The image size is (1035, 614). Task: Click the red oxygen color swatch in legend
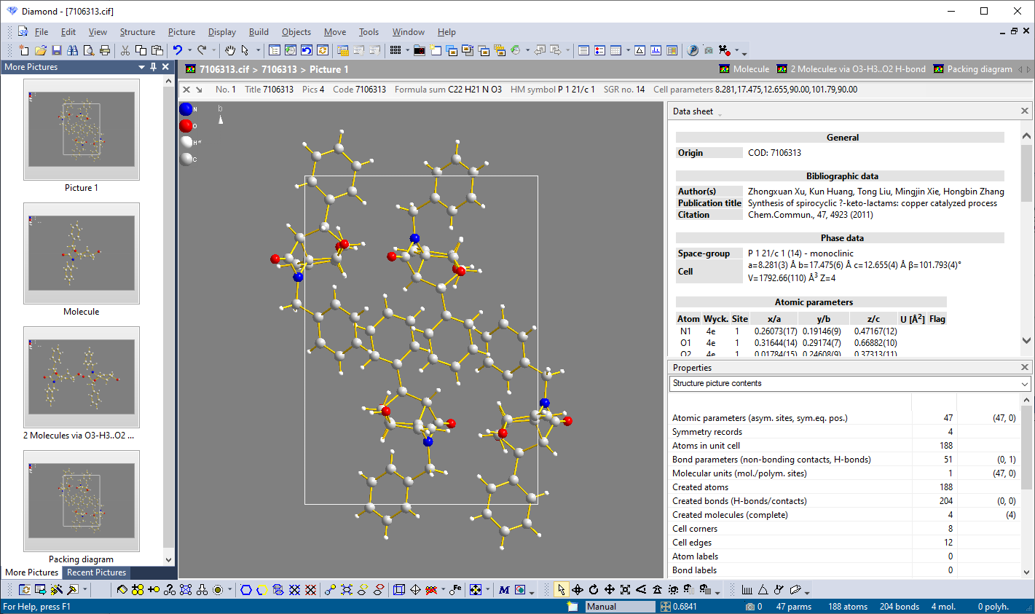187,125
